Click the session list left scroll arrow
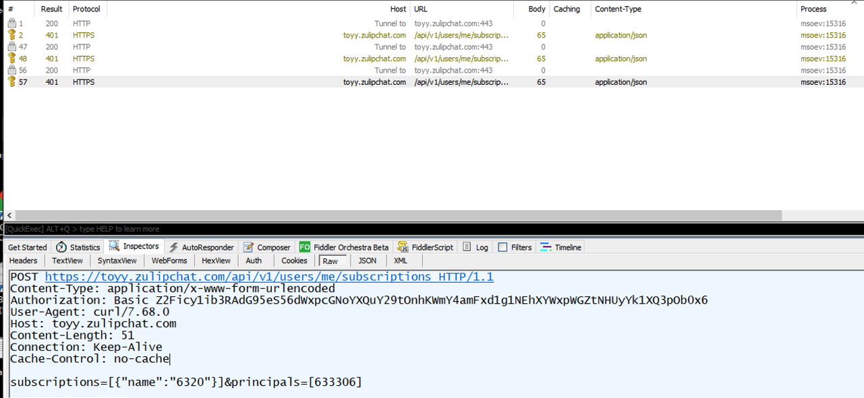Viewport: 864px width, 398px height. (x=9, y=215)
